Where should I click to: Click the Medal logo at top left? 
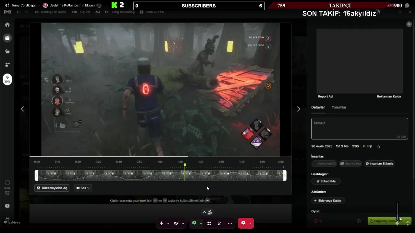[7, 12]
